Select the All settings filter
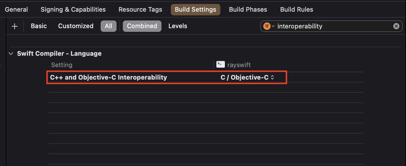This screenshot has width=406, height=166. tap(109, 26)
